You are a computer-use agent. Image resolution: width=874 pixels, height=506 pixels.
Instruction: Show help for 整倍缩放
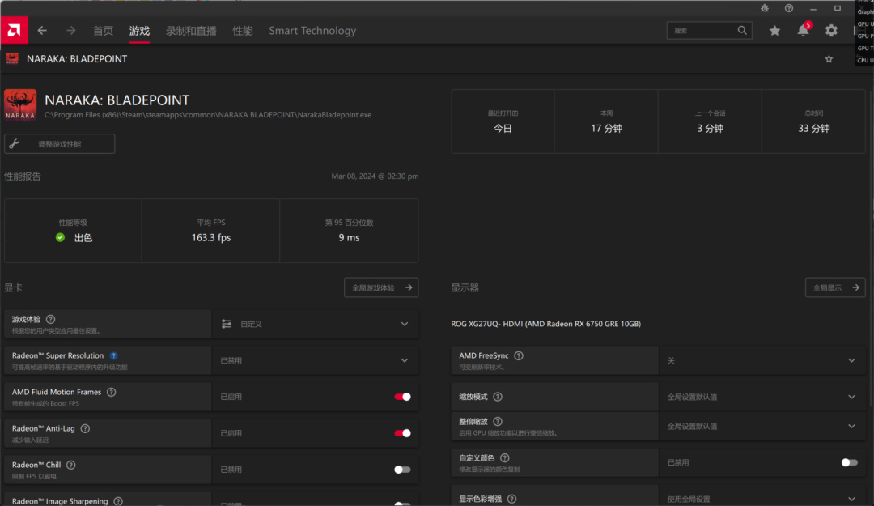[498, 421]
